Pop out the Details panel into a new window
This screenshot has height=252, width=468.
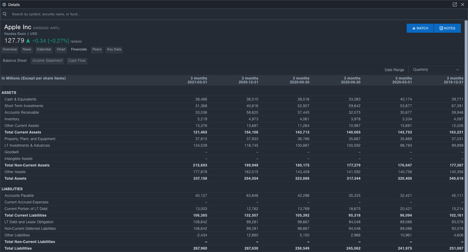tap(454, 4)
